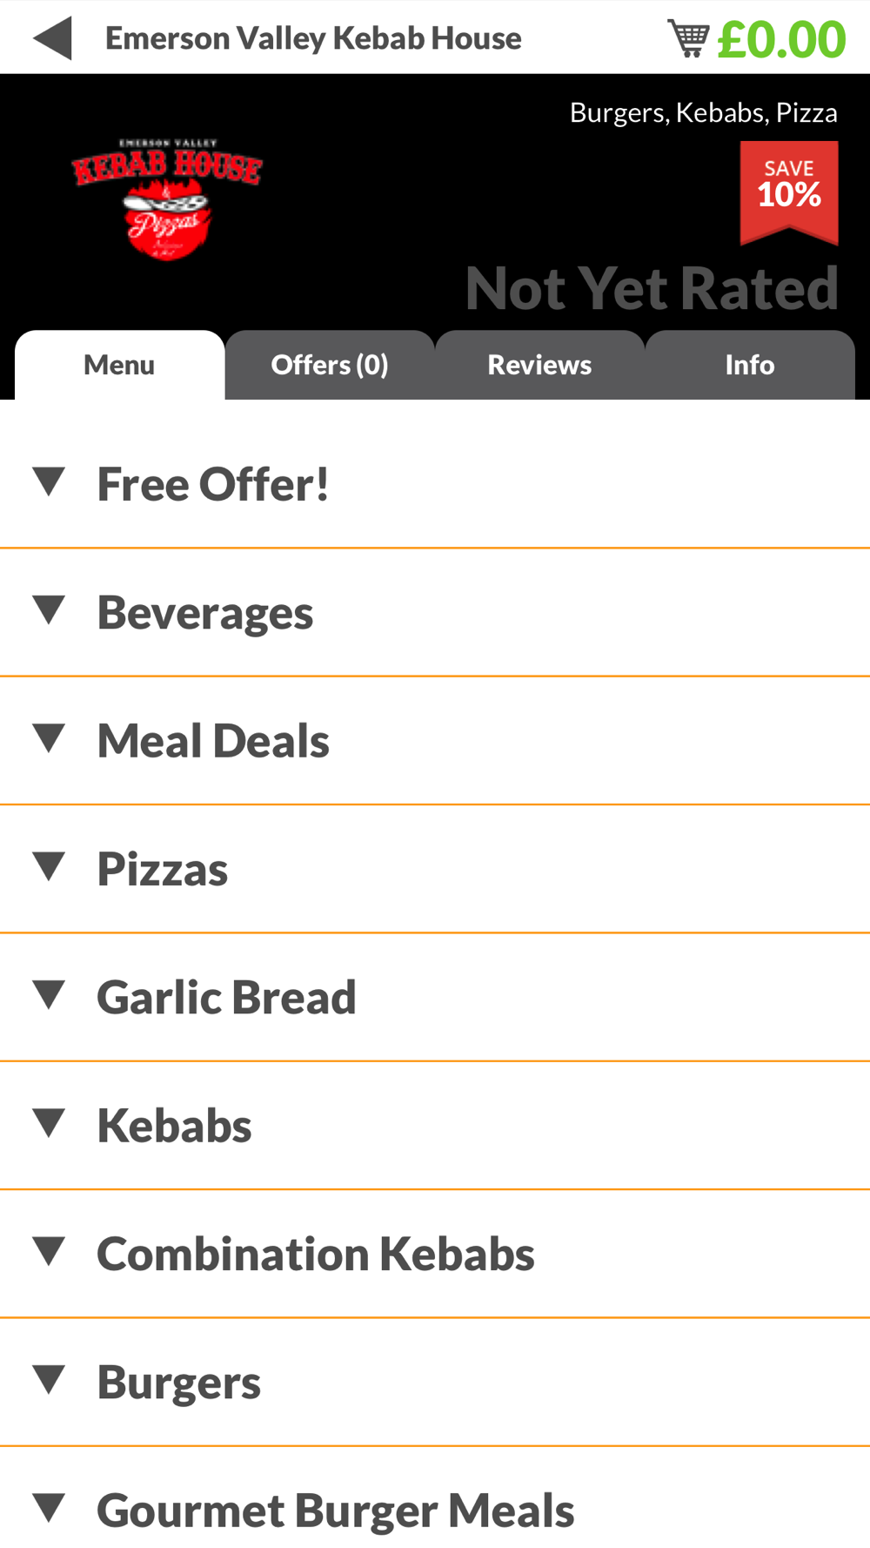Open the Offers (0) tab

(330, 365)
